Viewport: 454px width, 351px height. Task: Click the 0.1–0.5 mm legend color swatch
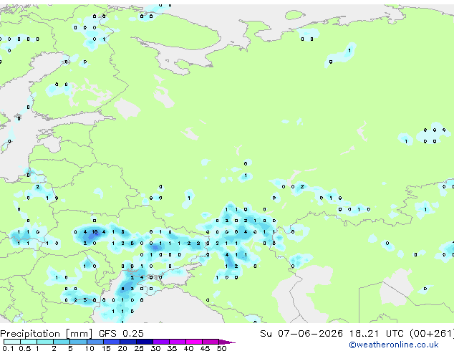click(12, 342)
